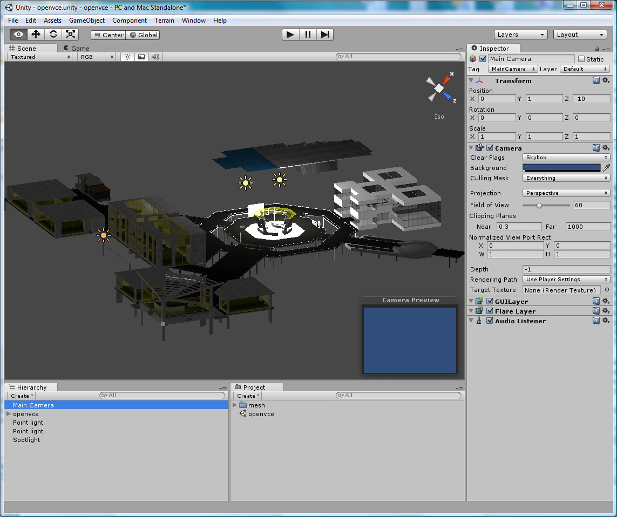This screenshot has width=617, height=517.
Task: Pause the game playback
Action: 308,35
